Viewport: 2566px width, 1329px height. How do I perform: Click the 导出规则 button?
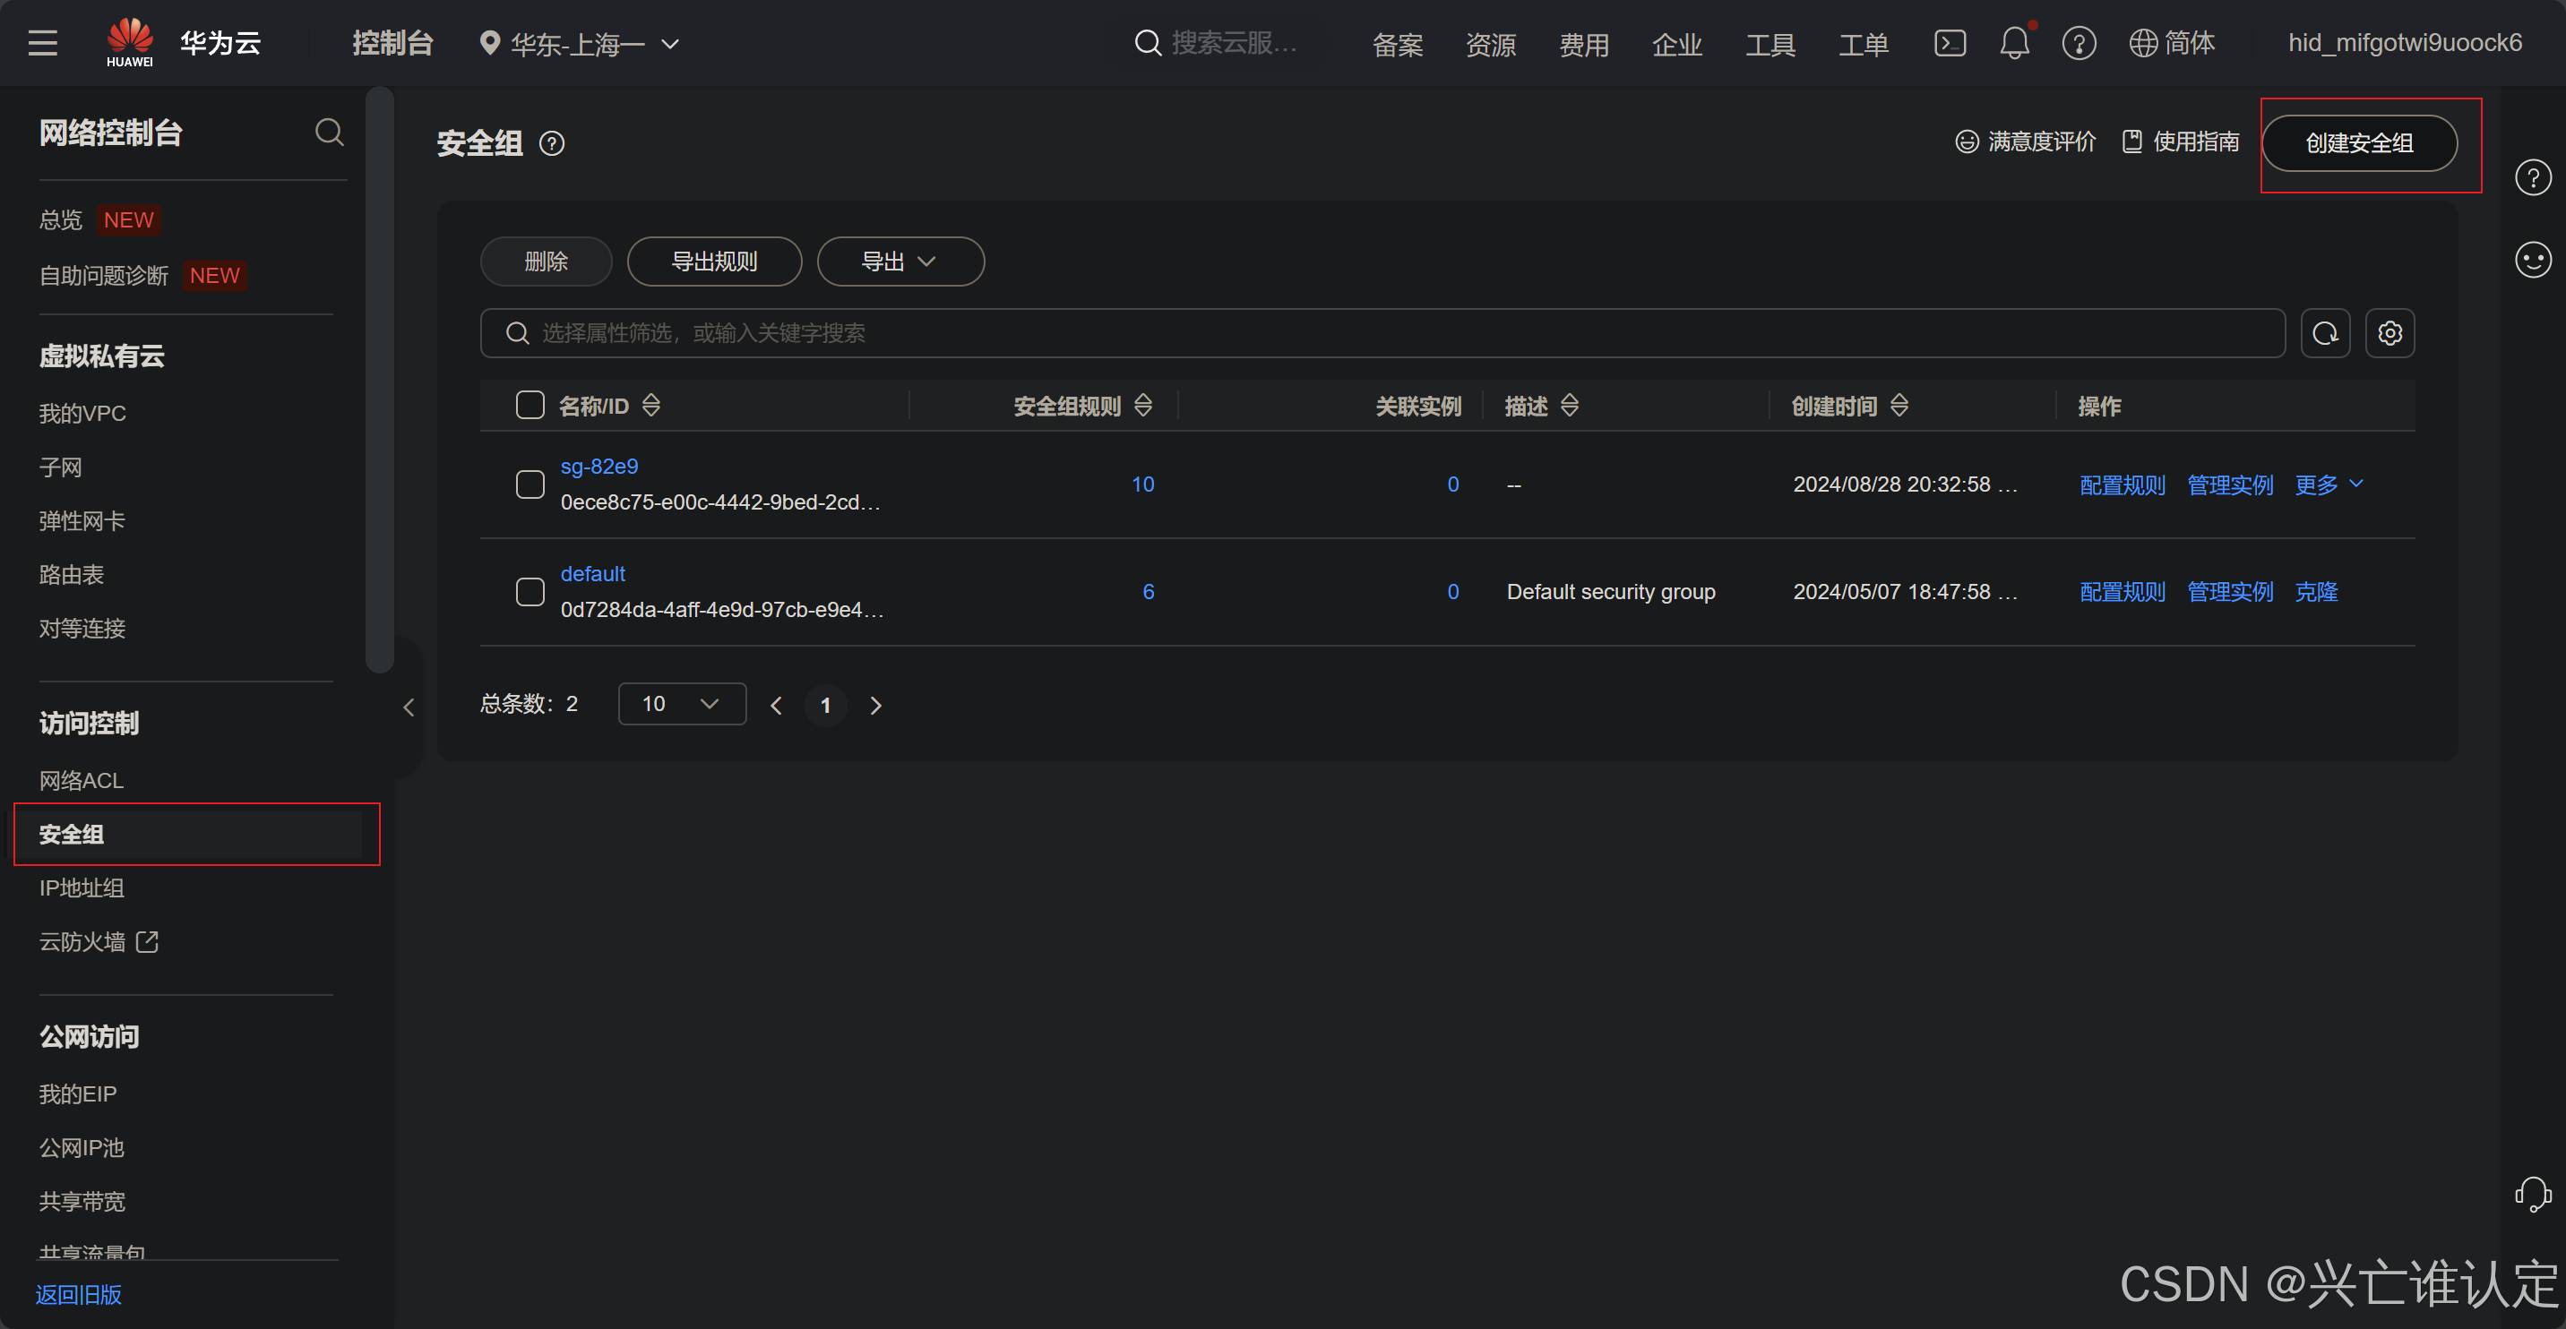714,262
